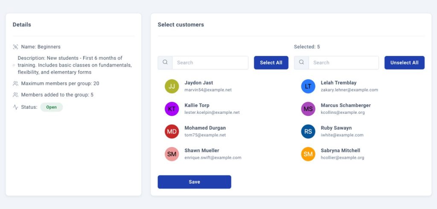
Task: Click Sabryna Mitchell's orange SM avatar
Action: [x=308, y=154]
